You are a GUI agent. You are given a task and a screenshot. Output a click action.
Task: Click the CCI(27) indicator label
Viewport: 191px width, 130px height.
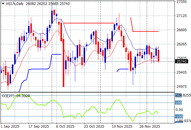(8, 96)
